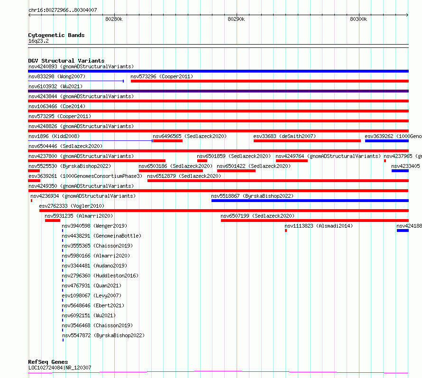
Task: Click nsv3555365 (Chaisson2019) label
Action: pyautogui.click(x=97, y=246)
